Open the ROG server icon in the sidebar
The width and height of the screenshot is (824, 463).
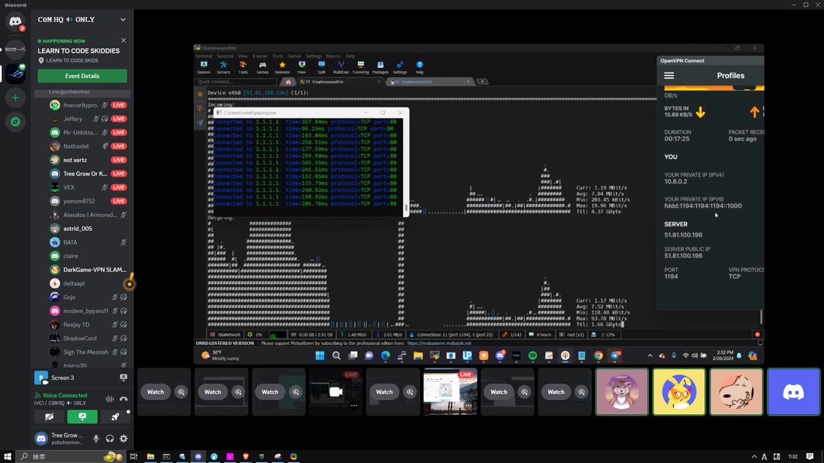pyautogui.click(x=15, y=73)
